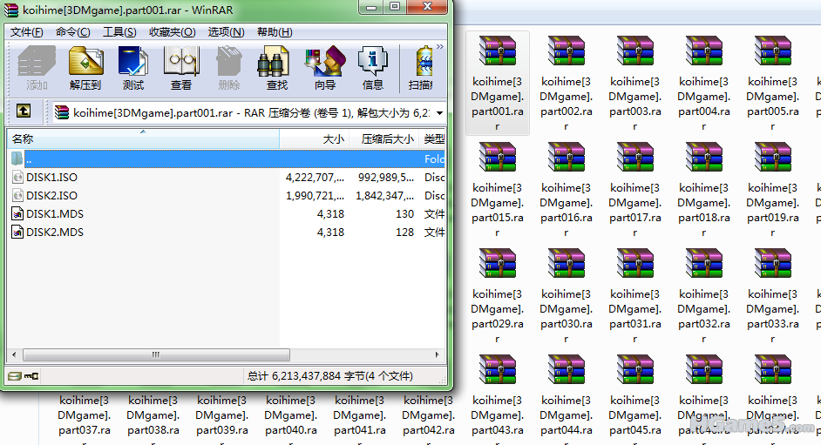The height and width of the screenshot is (445, 821).
Task: Select the koihime part003.rar file thumbnail
Action: pyautogui.click(x=635, y=83)
